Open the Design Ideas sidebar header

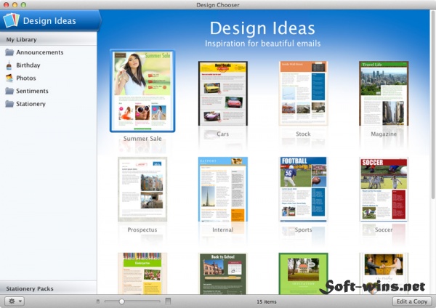pos(50,20)
